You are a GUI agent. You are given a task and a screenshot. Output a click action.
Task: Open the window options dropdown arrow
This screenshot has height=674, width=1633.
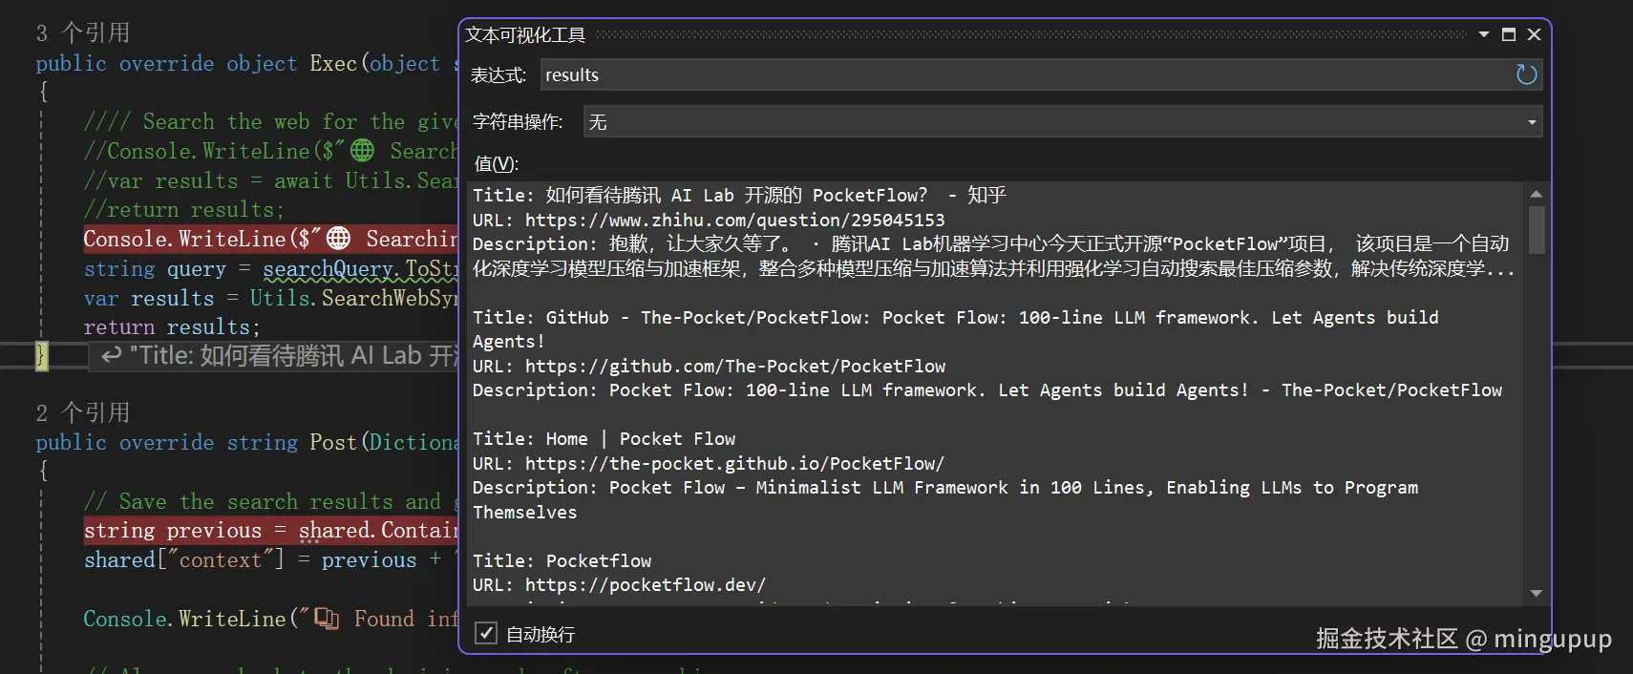[1484, 34]
